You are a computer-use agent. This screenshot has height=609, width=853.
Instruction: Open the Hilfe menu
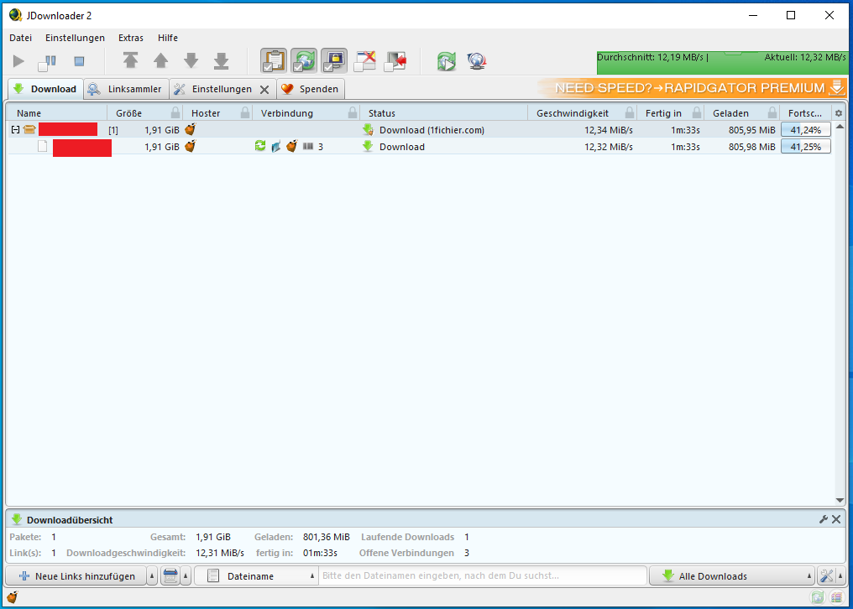pyautogui.click(x=168, y=38)
